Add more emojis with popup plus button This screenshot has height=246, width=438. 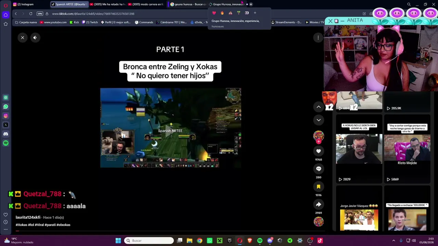[255, 13]
